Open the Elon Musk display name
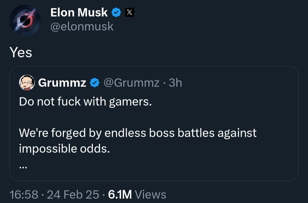Screen dimensions: 308x203 79,13
